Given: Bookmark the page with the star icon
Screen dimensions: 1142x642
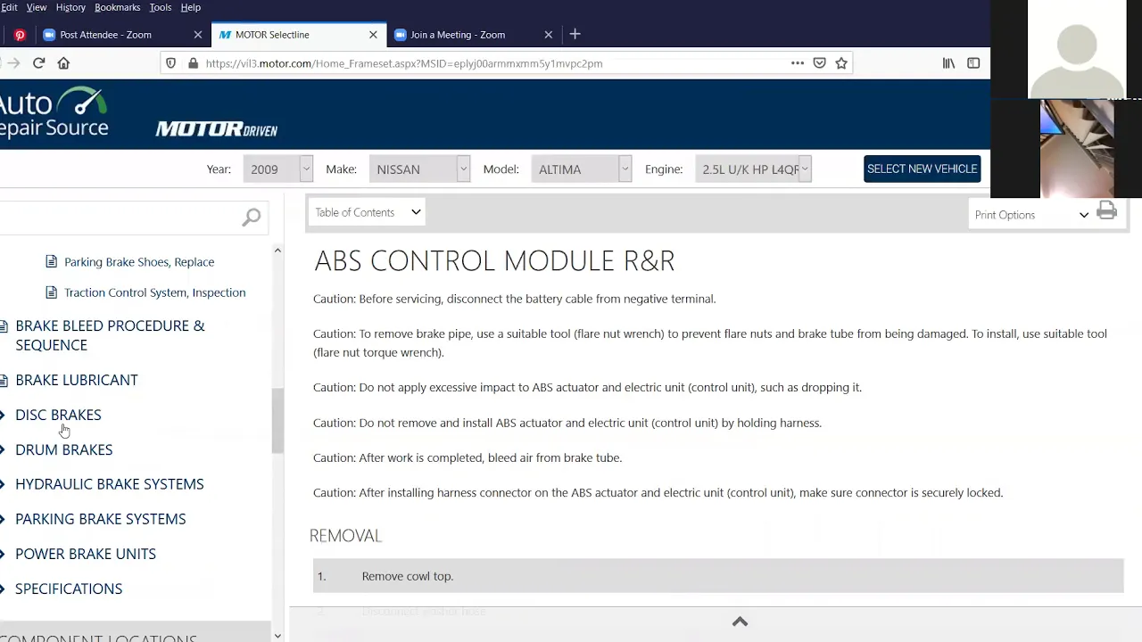Looking at the screenshot, I should click(x=841, y=63).
